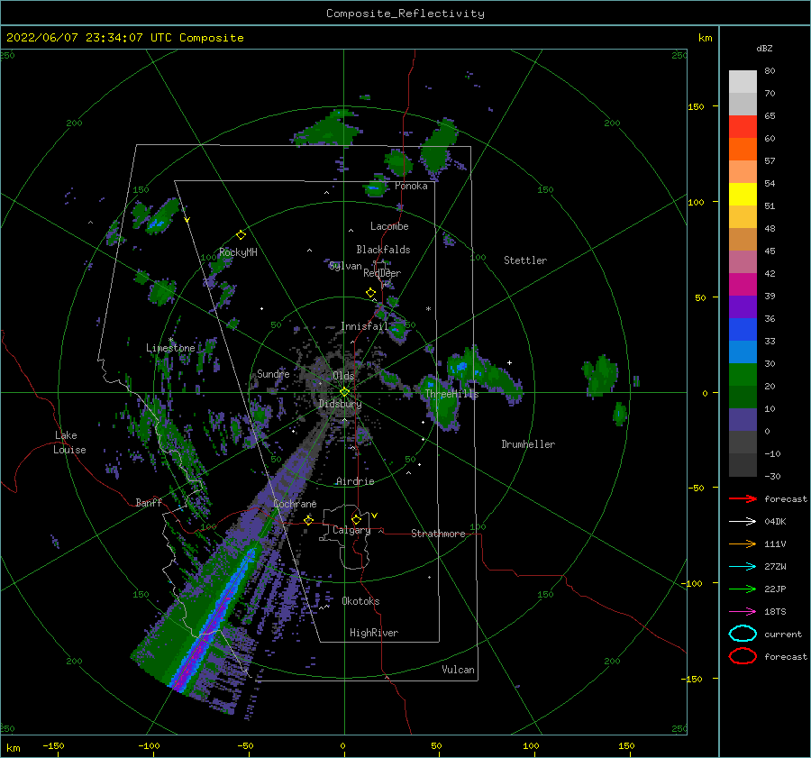Click the Olds label

tap(343, 376)
